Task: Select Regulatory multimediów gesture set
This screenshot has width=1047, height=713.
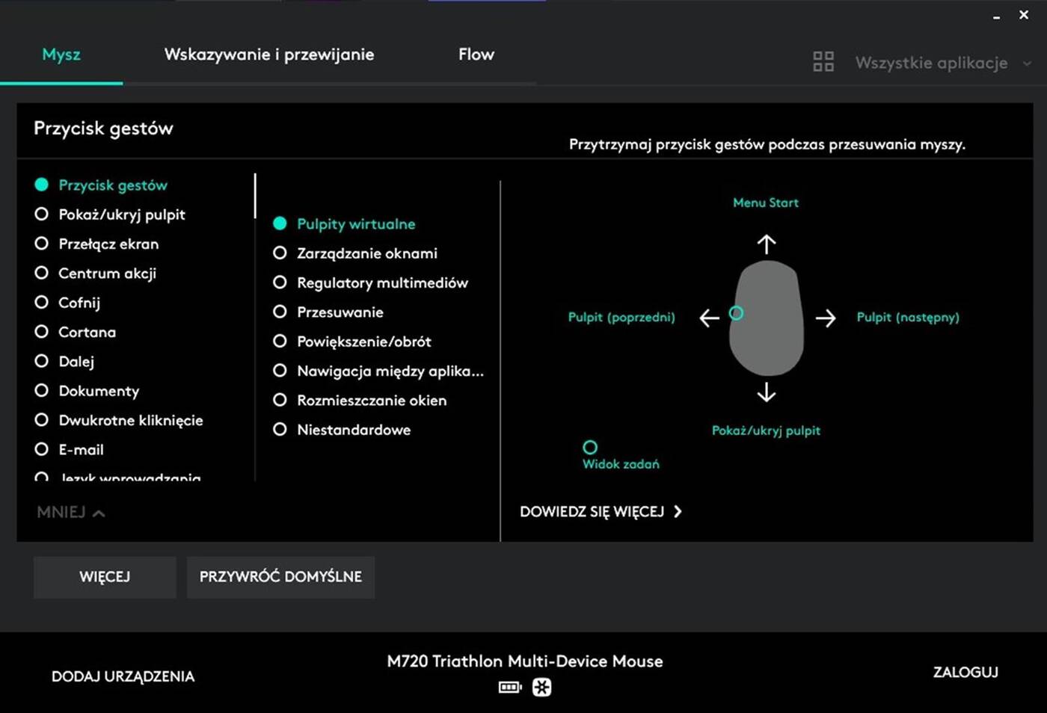Action: pyautogui.click(x=280, y=283)
